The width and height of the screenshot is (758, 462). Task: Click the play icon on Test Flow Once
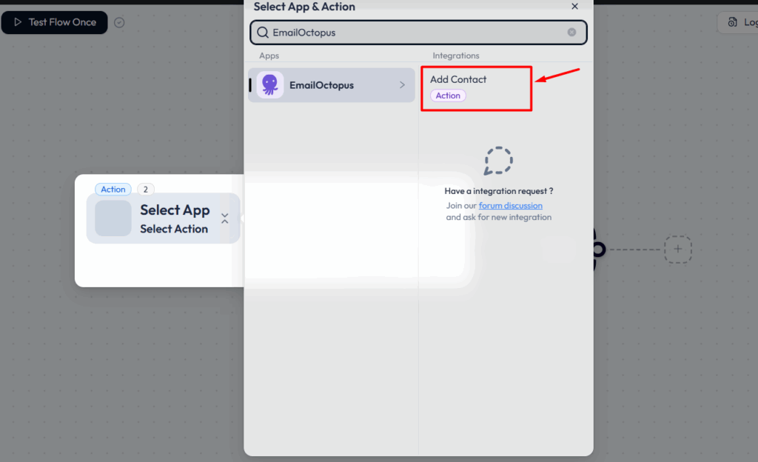pyautogui.click(x=16, y=22)
